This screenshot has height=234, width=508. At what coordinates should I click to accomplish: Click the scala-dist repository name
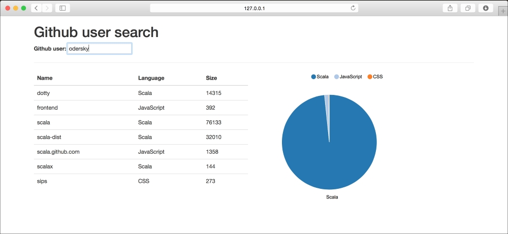pyautogui.click(x=49, y=137)
